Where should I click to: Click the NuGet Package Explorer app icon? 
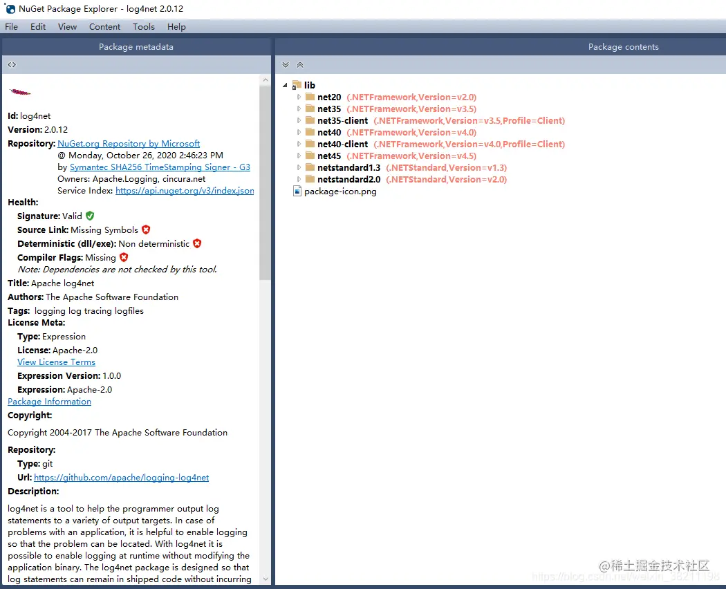click(10, 8)
